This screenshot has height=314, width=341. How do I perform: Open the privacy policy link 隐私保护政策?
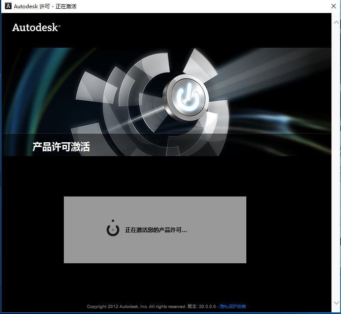[x=233, y=306]
